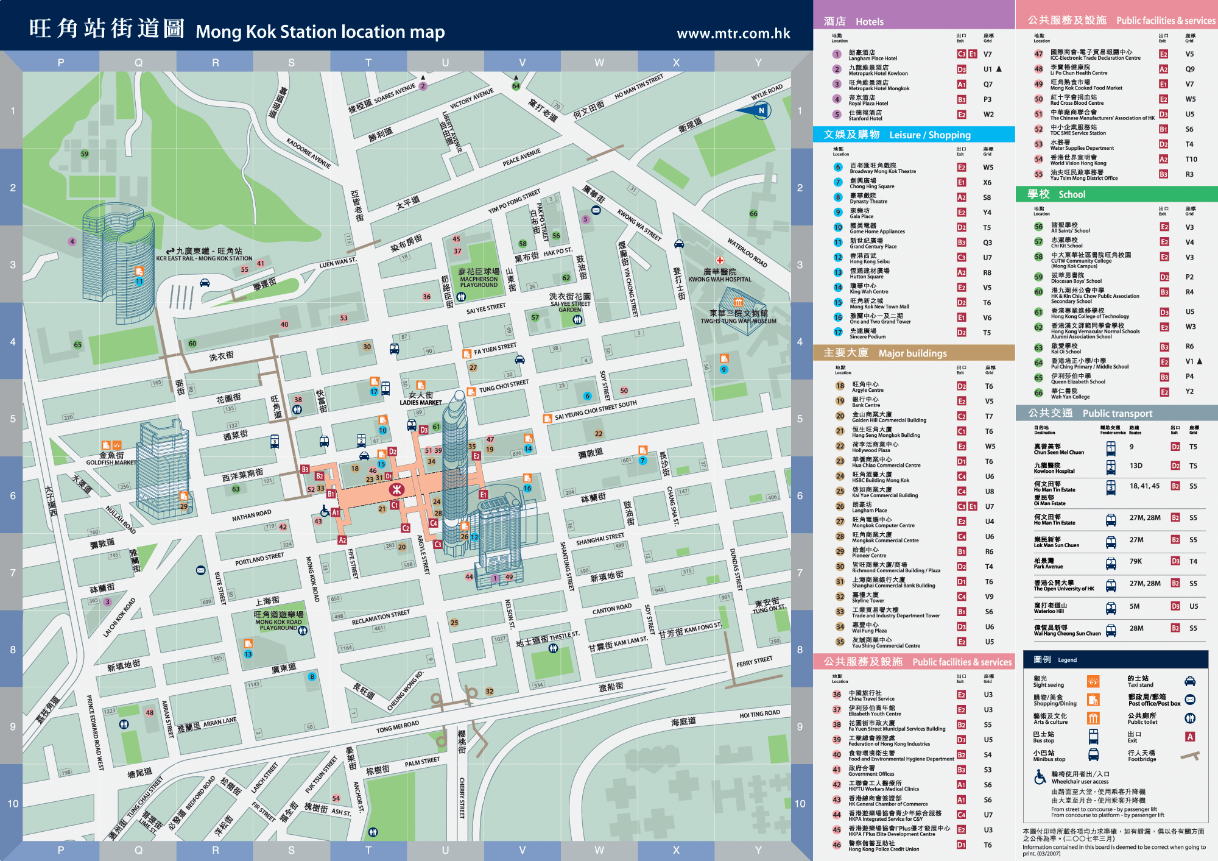Click the Water Supplies Department row
Image resolution: width=1218 pixels, height=861 pixels.
[1117, 144]
